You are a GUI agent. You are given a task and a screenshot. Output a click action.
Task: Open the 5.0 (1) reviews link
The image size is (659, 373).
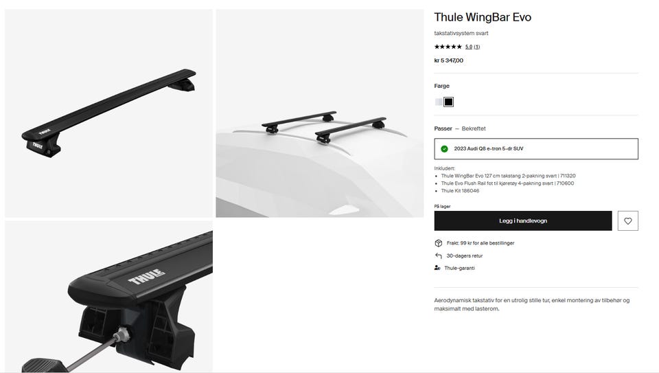click(x=472, y=47)
